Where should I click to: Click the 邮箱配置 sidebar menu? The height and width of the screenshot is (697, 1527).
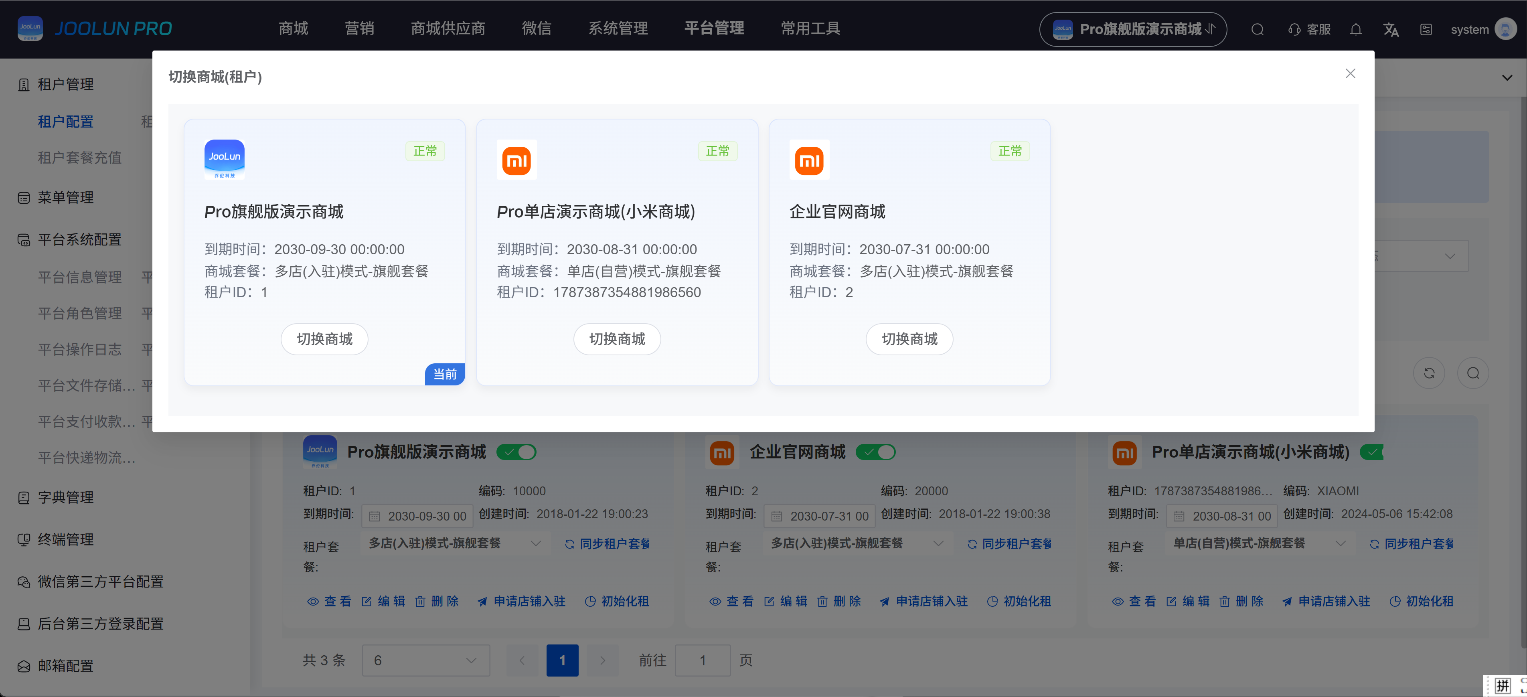coord(66,666)
